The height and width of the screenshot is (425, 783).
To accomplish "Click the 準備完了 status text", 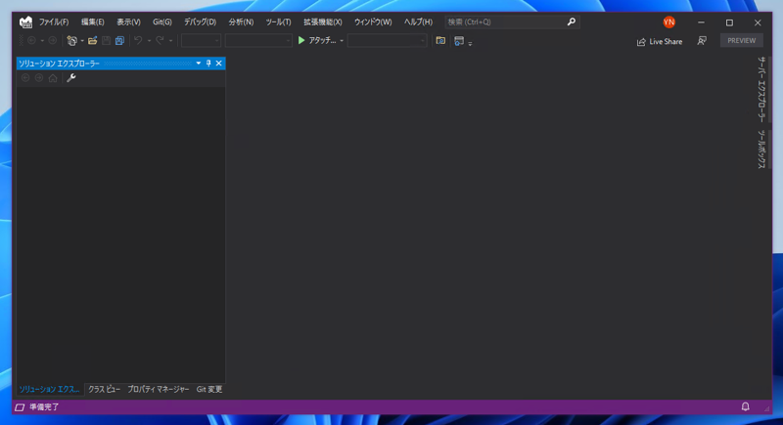I will (x=44, y=407).
